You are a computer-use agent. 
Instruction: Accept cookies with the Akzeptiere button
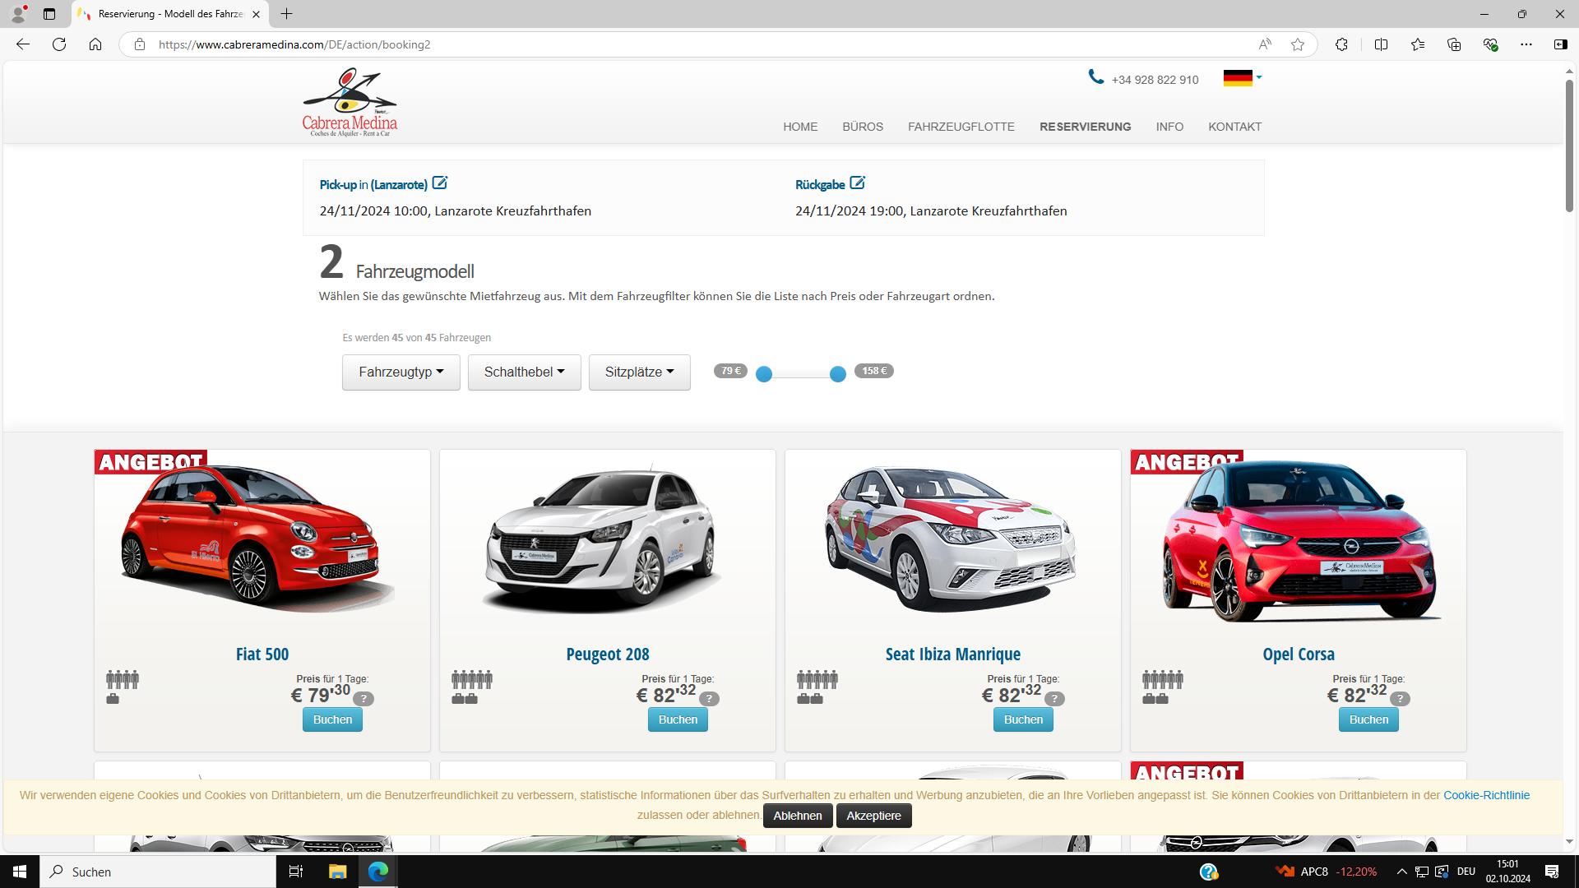(x=873, y=816)
